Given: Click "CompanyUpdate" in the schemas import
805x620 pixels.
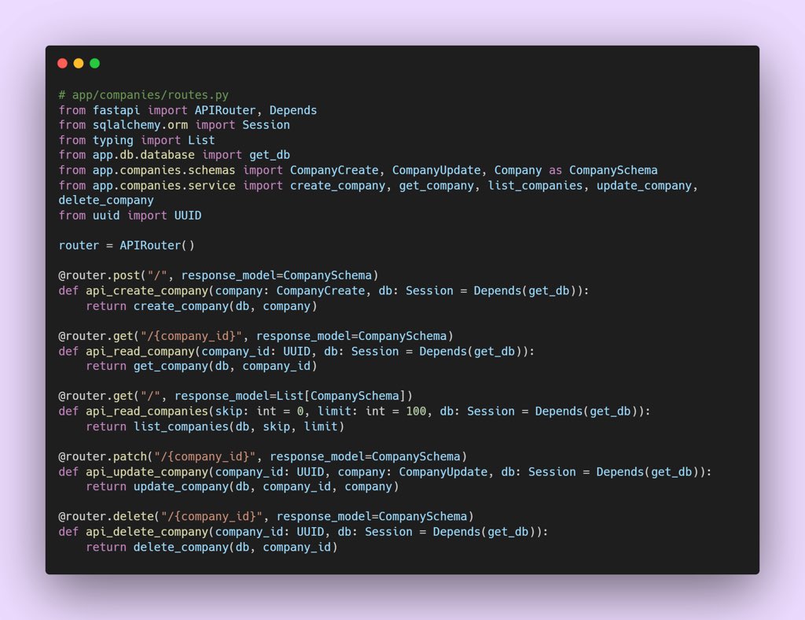Looking at the screenshot, I should pyautogui.click(x=436, y=171).
